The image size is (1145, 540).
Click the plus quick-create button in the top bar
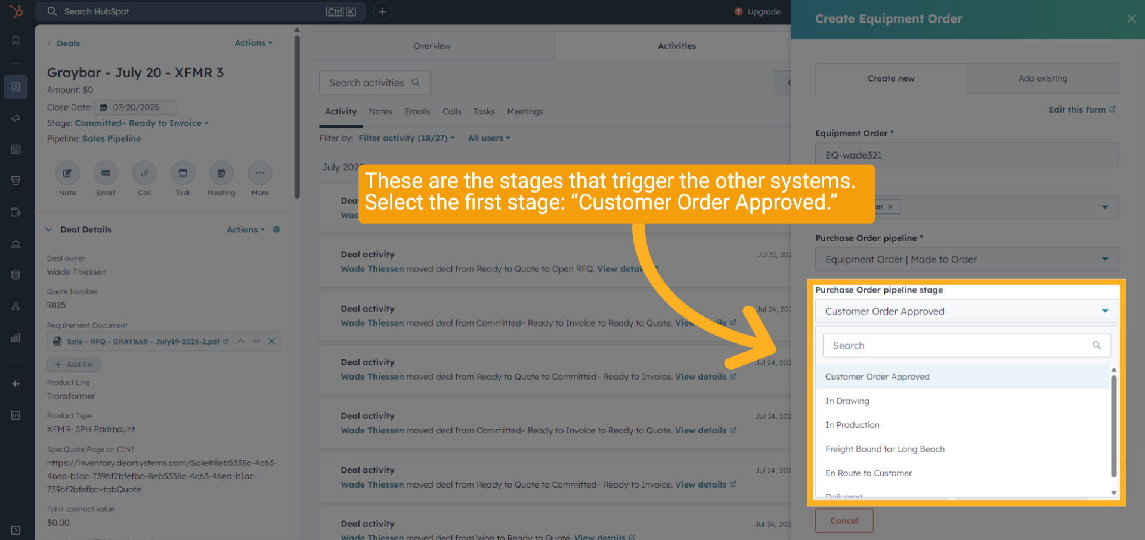(383, 11)
